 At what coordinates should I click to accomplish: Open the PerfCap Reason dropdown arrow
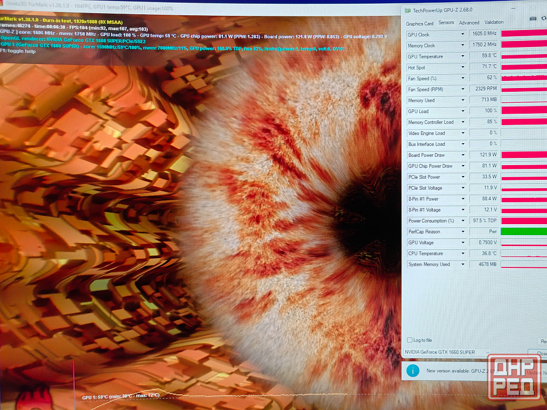(x=463, y=232)
